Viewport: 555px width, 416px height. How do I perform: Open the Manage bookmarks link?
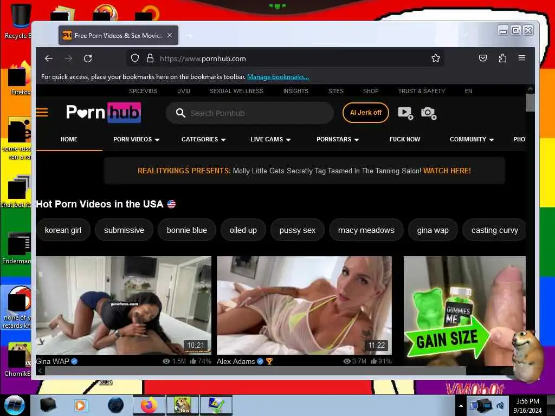[278, 77]
